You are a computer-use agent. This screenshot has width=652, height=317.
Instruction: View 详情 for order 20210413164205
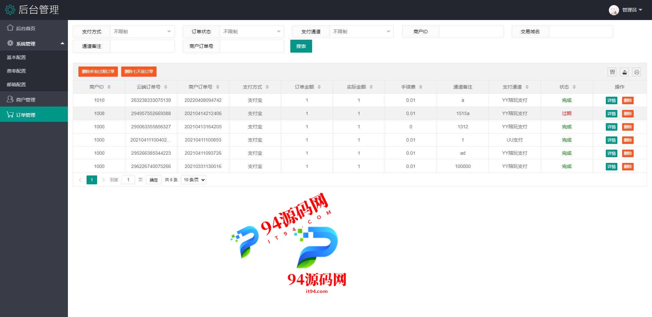click(x=612, y=127)
